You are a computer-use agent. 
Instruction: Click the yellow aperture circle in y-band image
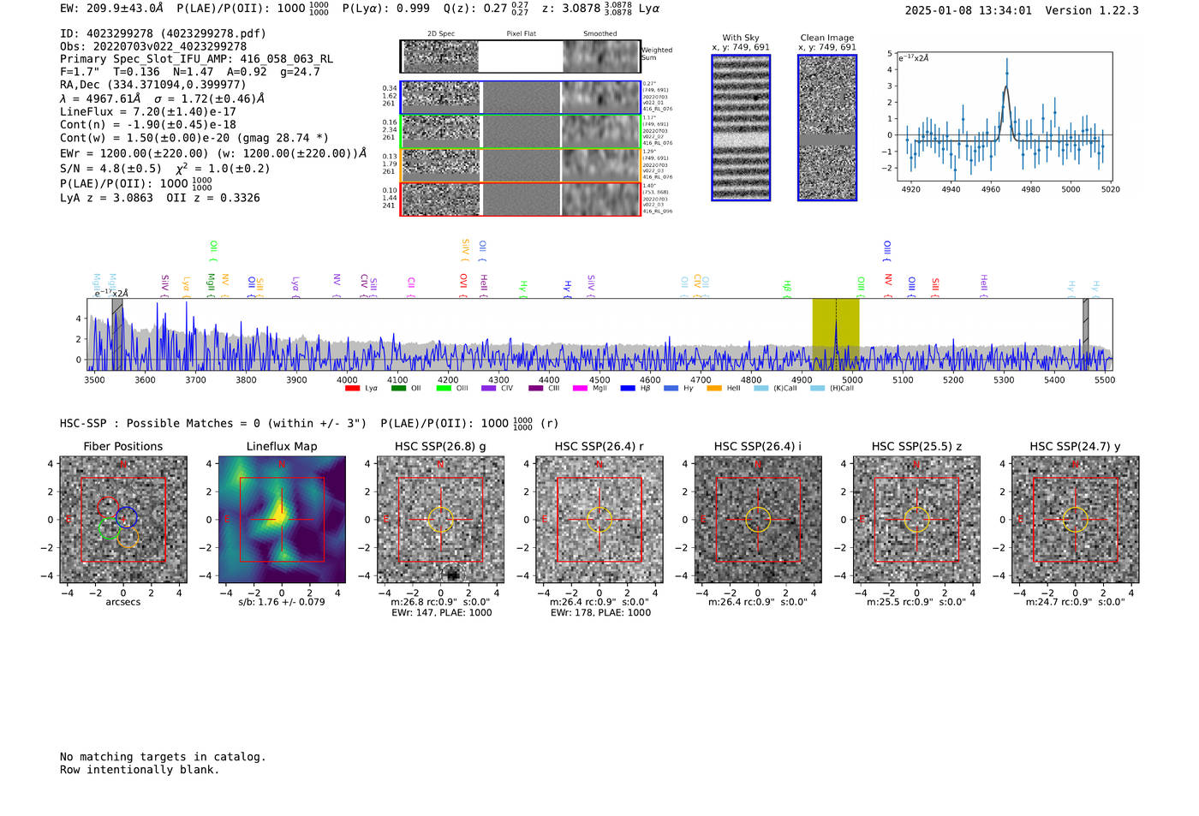click(x=1076, y=520)
